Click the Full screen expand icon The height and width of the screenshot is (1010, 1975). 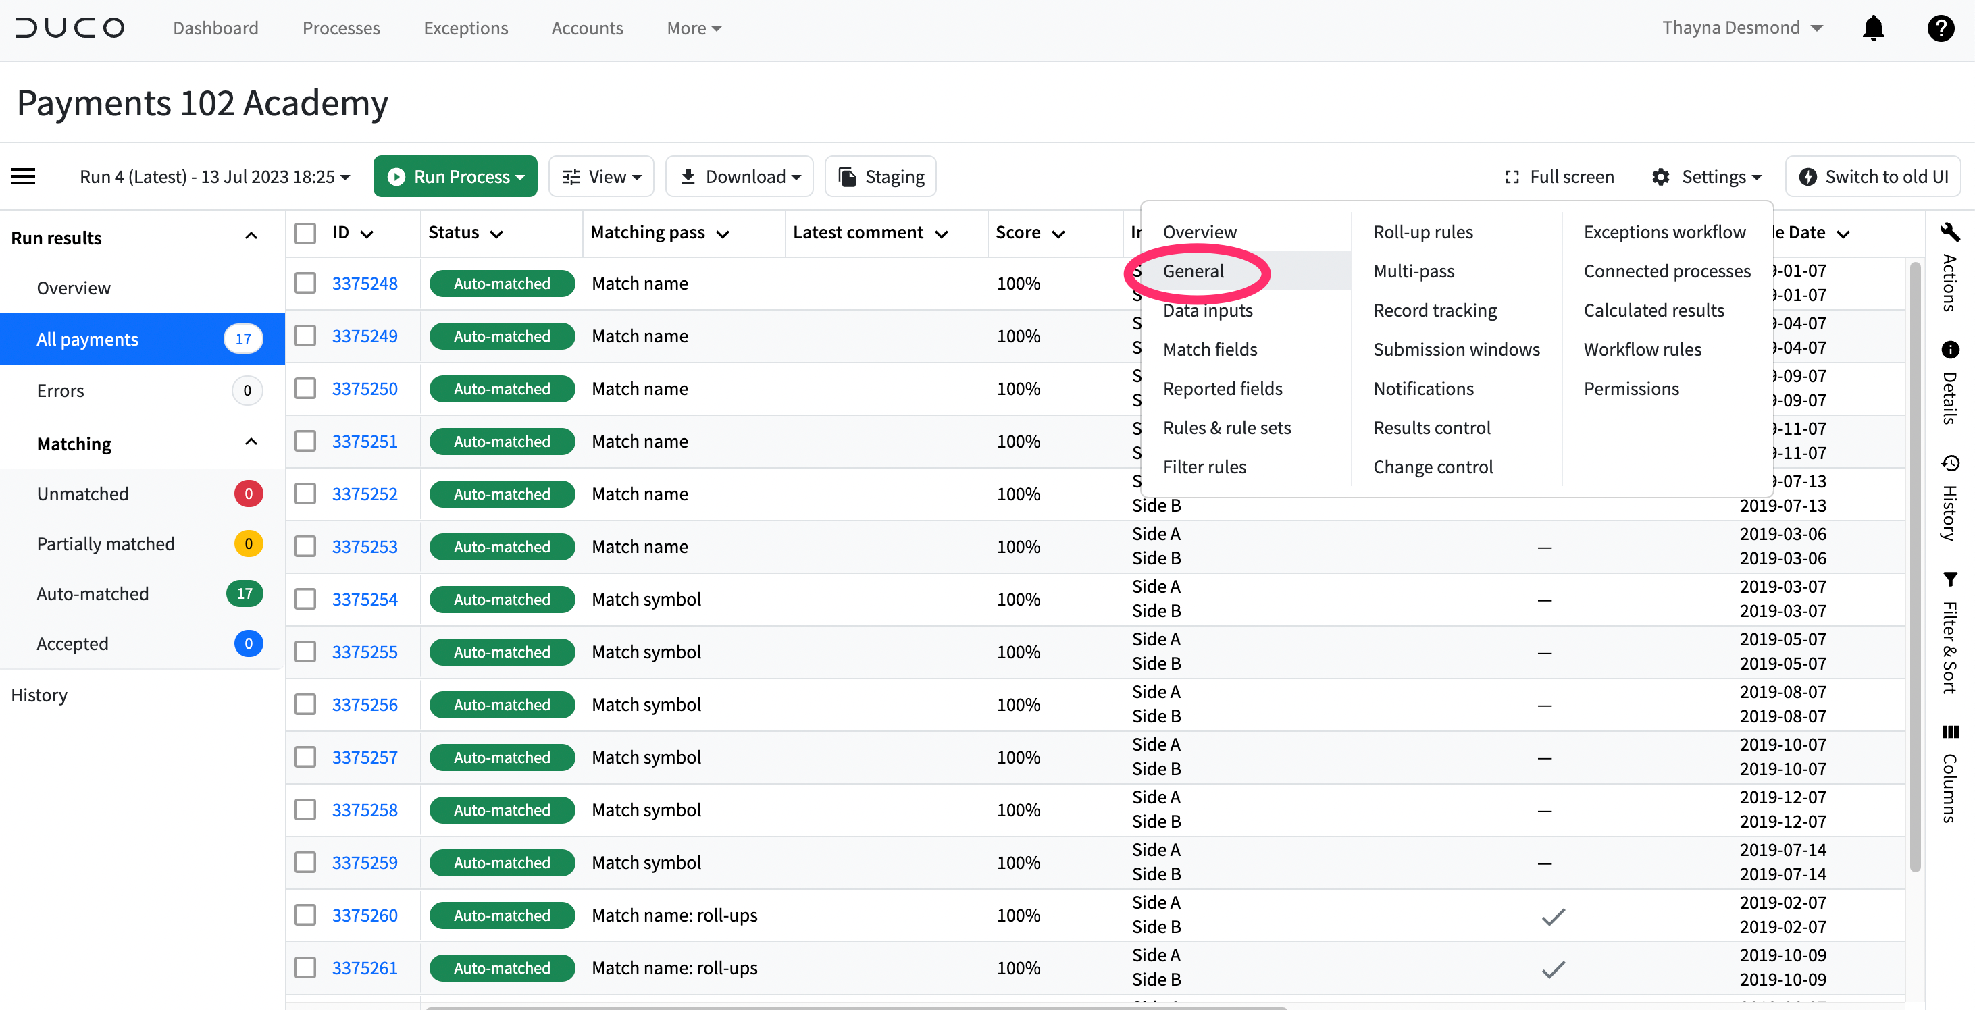click(x=1512, y=177)
